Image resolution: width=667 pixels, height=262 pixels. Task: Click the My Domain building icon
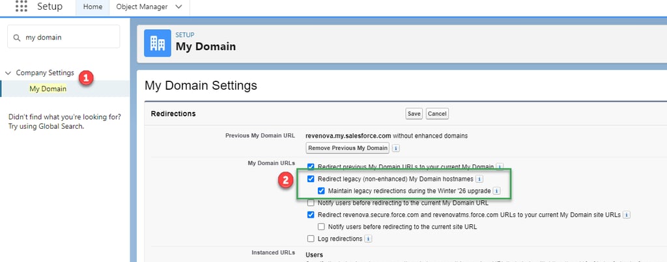(158, 43)
